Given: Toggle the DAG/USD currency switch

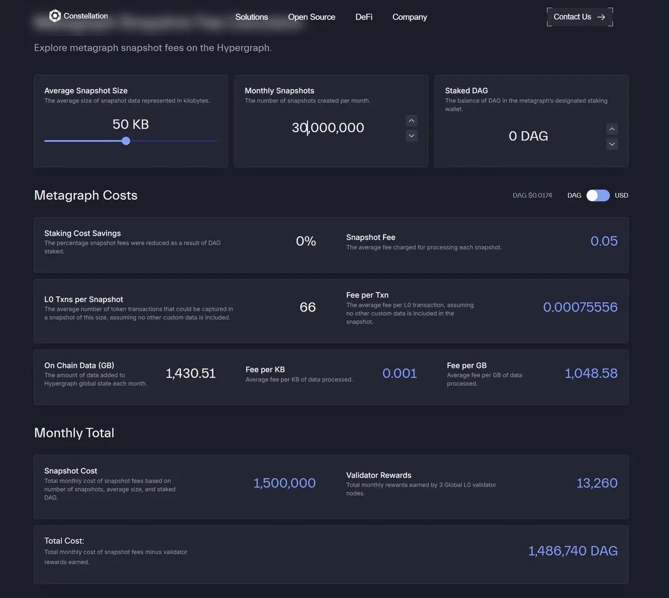Looking at the screenshot, I should coord(598,195).
